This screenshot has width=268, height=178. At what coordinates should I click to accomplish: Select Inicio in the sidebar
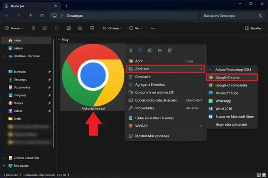(x=26, y=40)
